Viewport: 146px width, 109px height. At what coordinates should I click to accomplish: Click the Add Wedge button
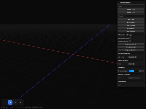[131, 28]
